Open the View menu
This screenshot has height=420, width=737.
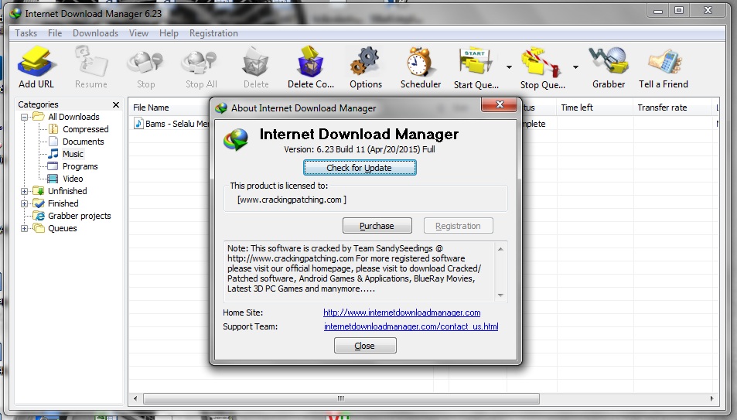138,33
